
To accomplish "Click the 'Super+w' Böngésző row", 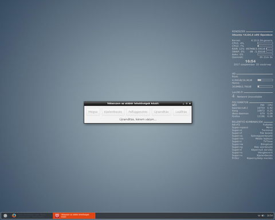I will pos(252,144).
